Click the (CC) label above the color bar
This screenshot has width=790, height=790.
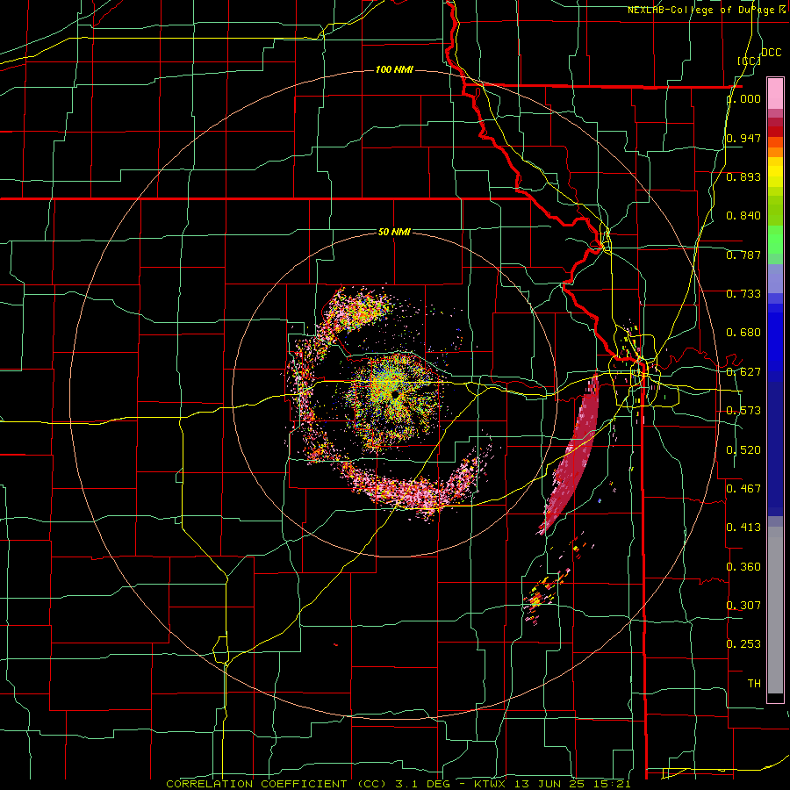pyautogui.click(x=750, y=61)
